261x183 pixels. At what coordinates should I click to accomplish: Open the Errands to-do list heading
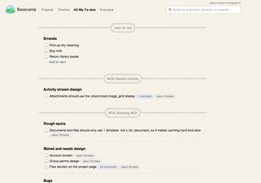50,38
